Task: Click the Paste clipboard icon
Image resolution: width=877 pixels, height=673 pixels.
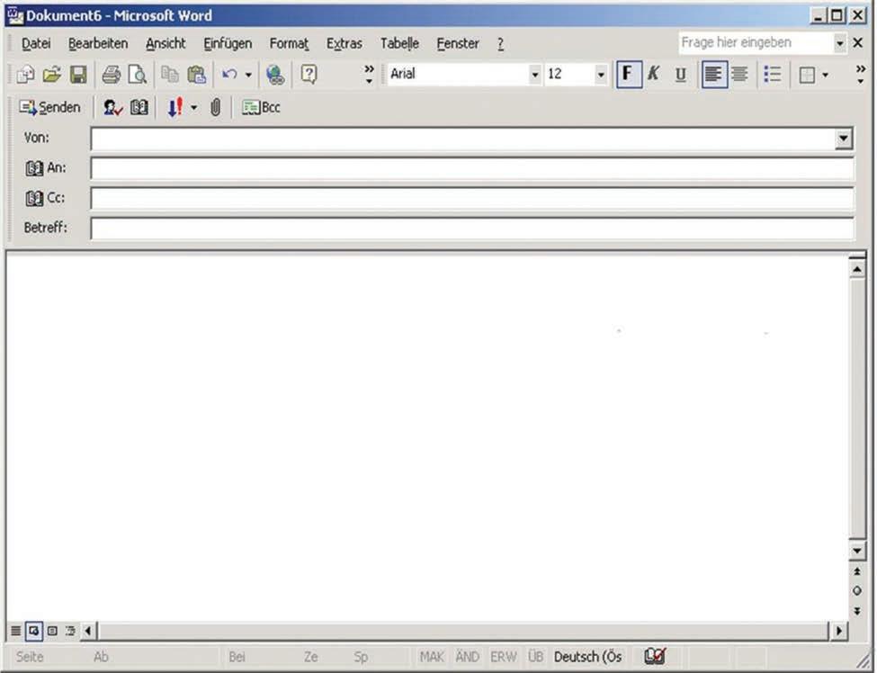Action: (196, 75)
